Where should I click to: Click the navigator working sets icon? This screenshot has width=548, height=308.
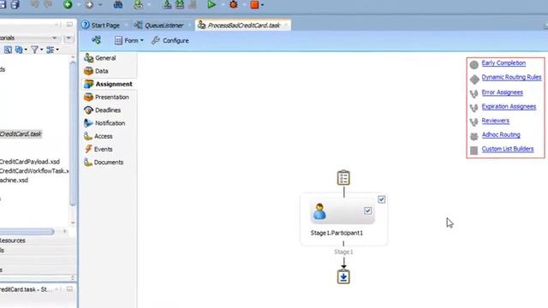click(x=19, y=50)
